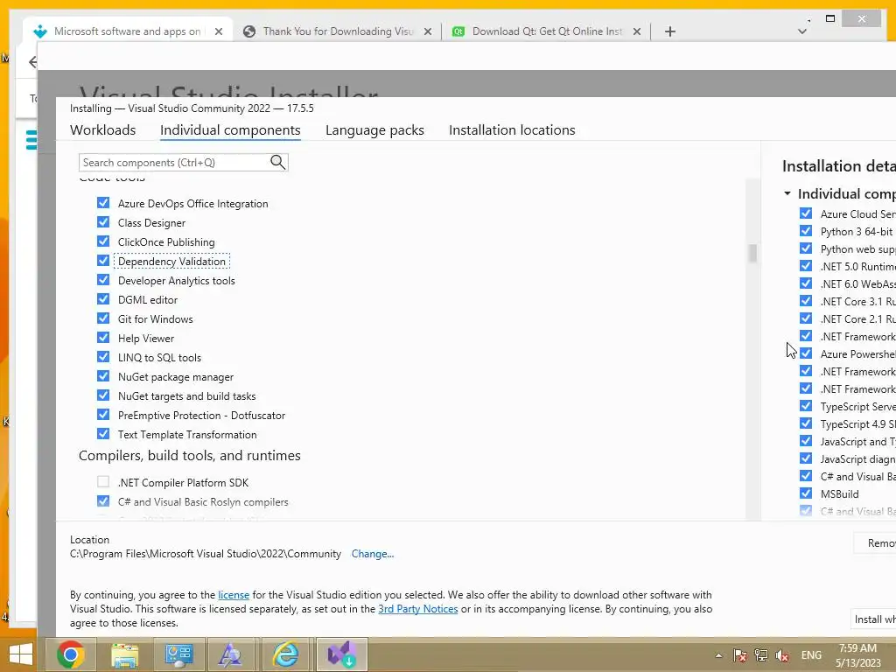Uncheck ClickOnce Publishing component
Screen dimensions: 896x672
coord(103,241)
